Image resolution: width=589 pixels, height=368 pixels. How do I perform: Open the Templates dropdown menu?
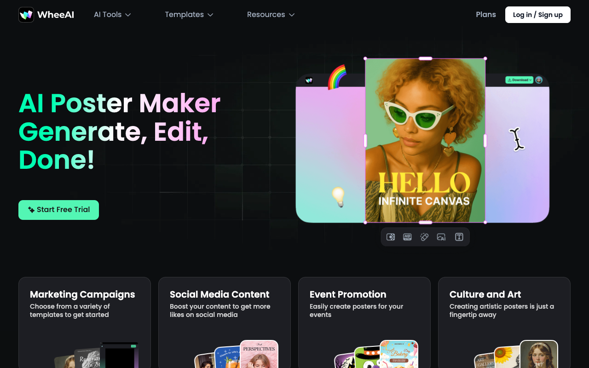[189, 14]
